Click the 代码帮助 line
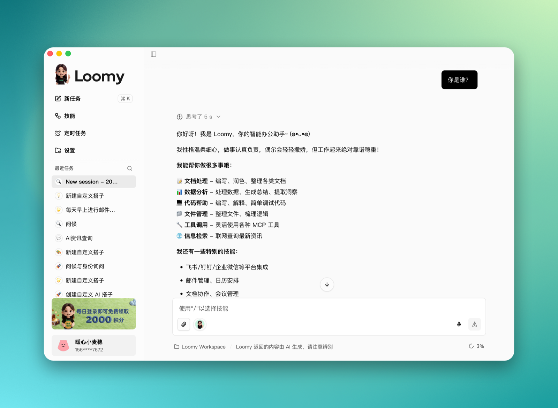The image size is (558, 408). (x=231, y=203)
